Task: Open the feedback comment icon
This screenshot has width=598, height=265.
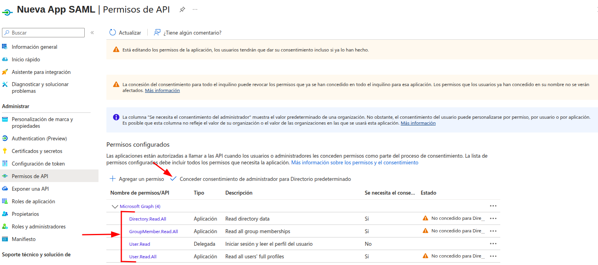Action: click(157, 33)
